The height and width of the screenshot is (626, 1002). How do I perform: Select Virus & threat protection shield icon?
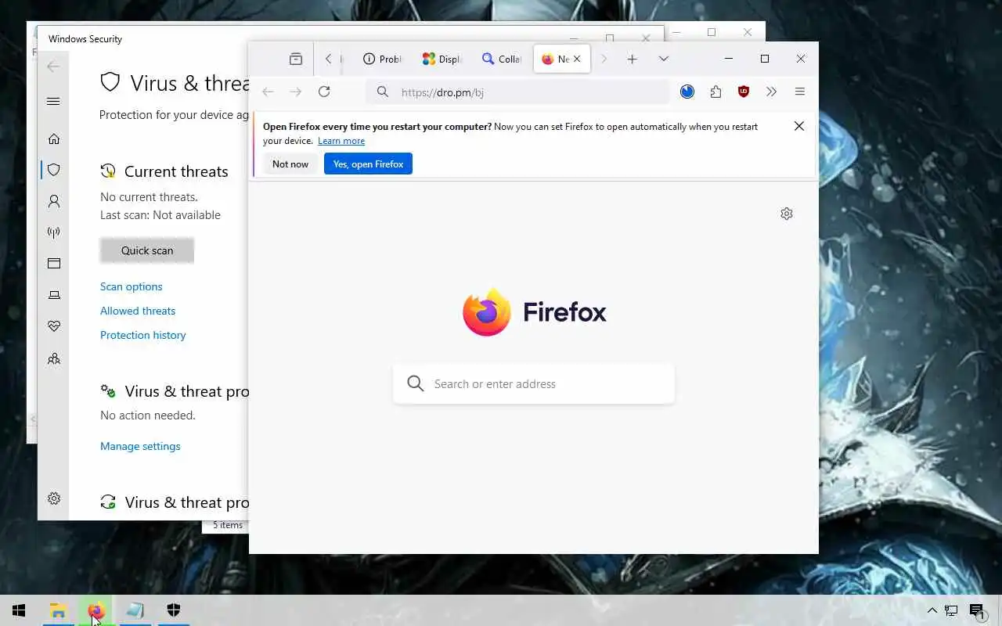click(x=54, y=170)
